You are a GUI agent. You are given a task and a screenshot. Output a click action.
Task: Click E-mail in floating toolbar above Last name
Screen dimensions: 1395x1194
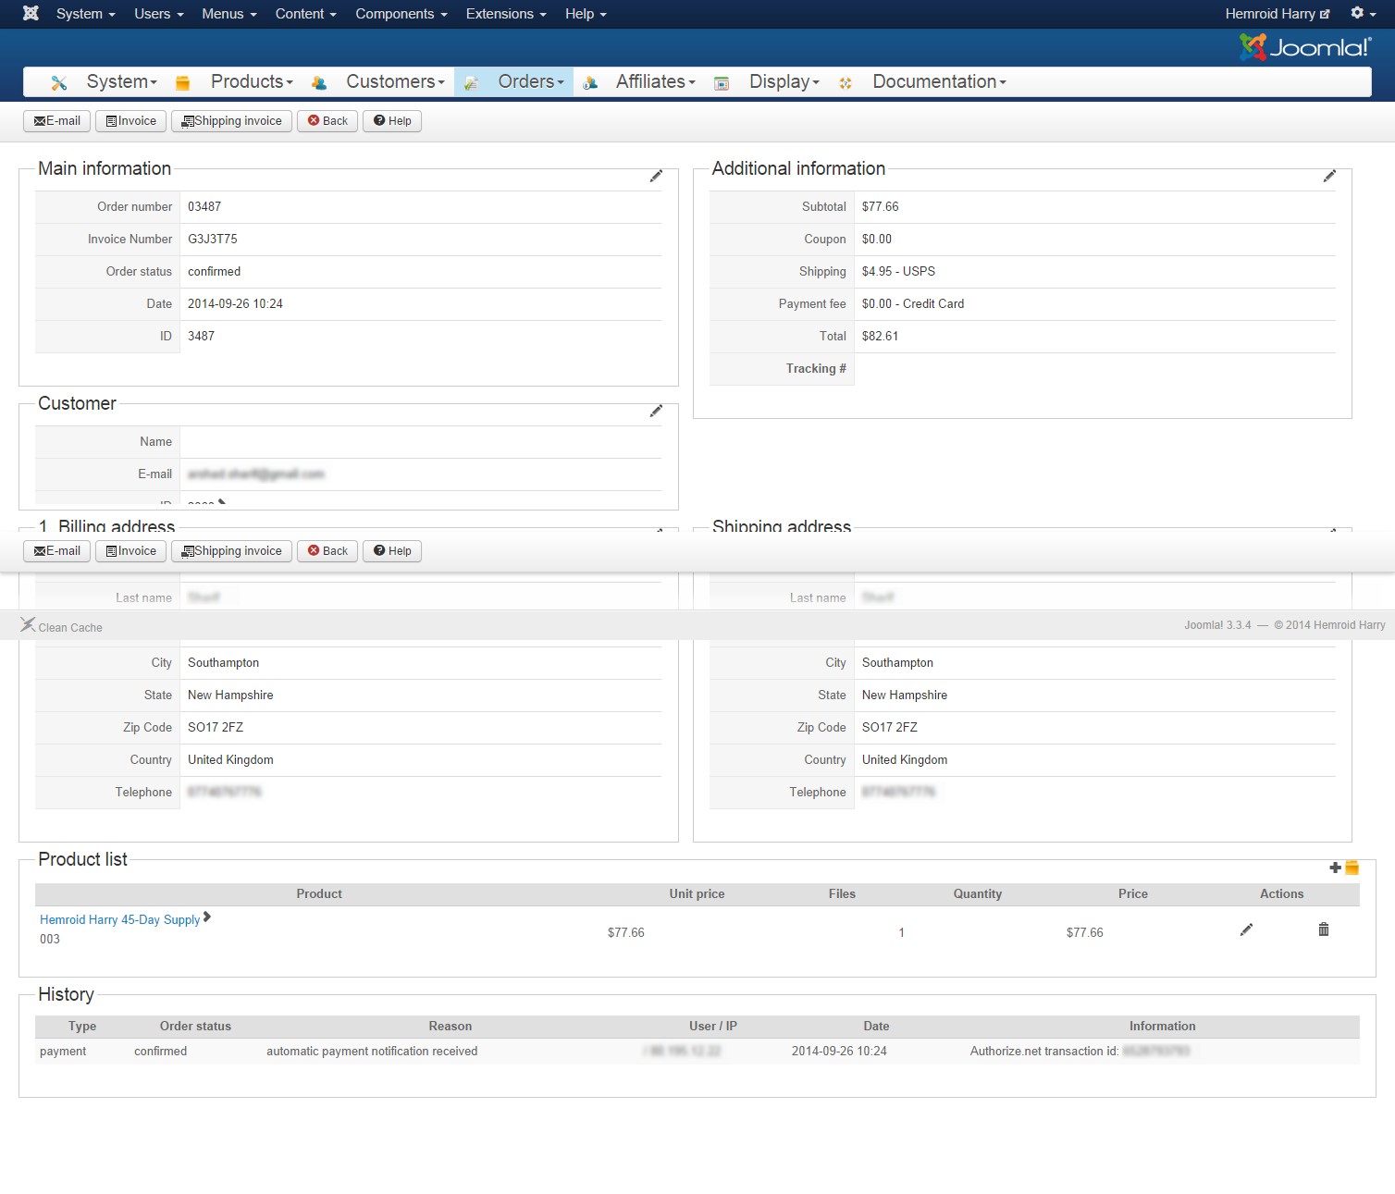56,551
